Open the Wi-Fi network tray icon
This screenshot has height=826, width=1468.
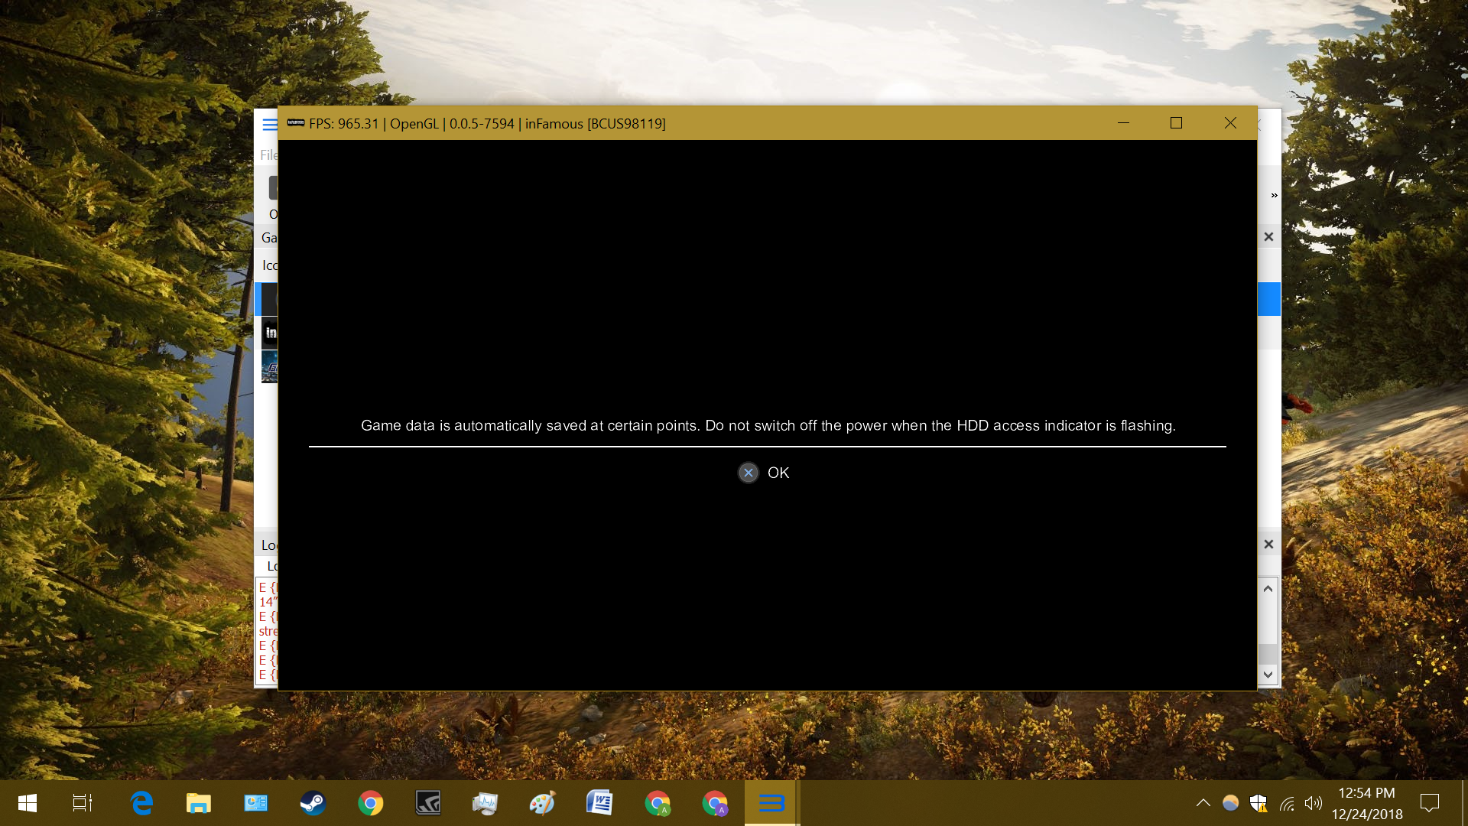click(1287, 803)
